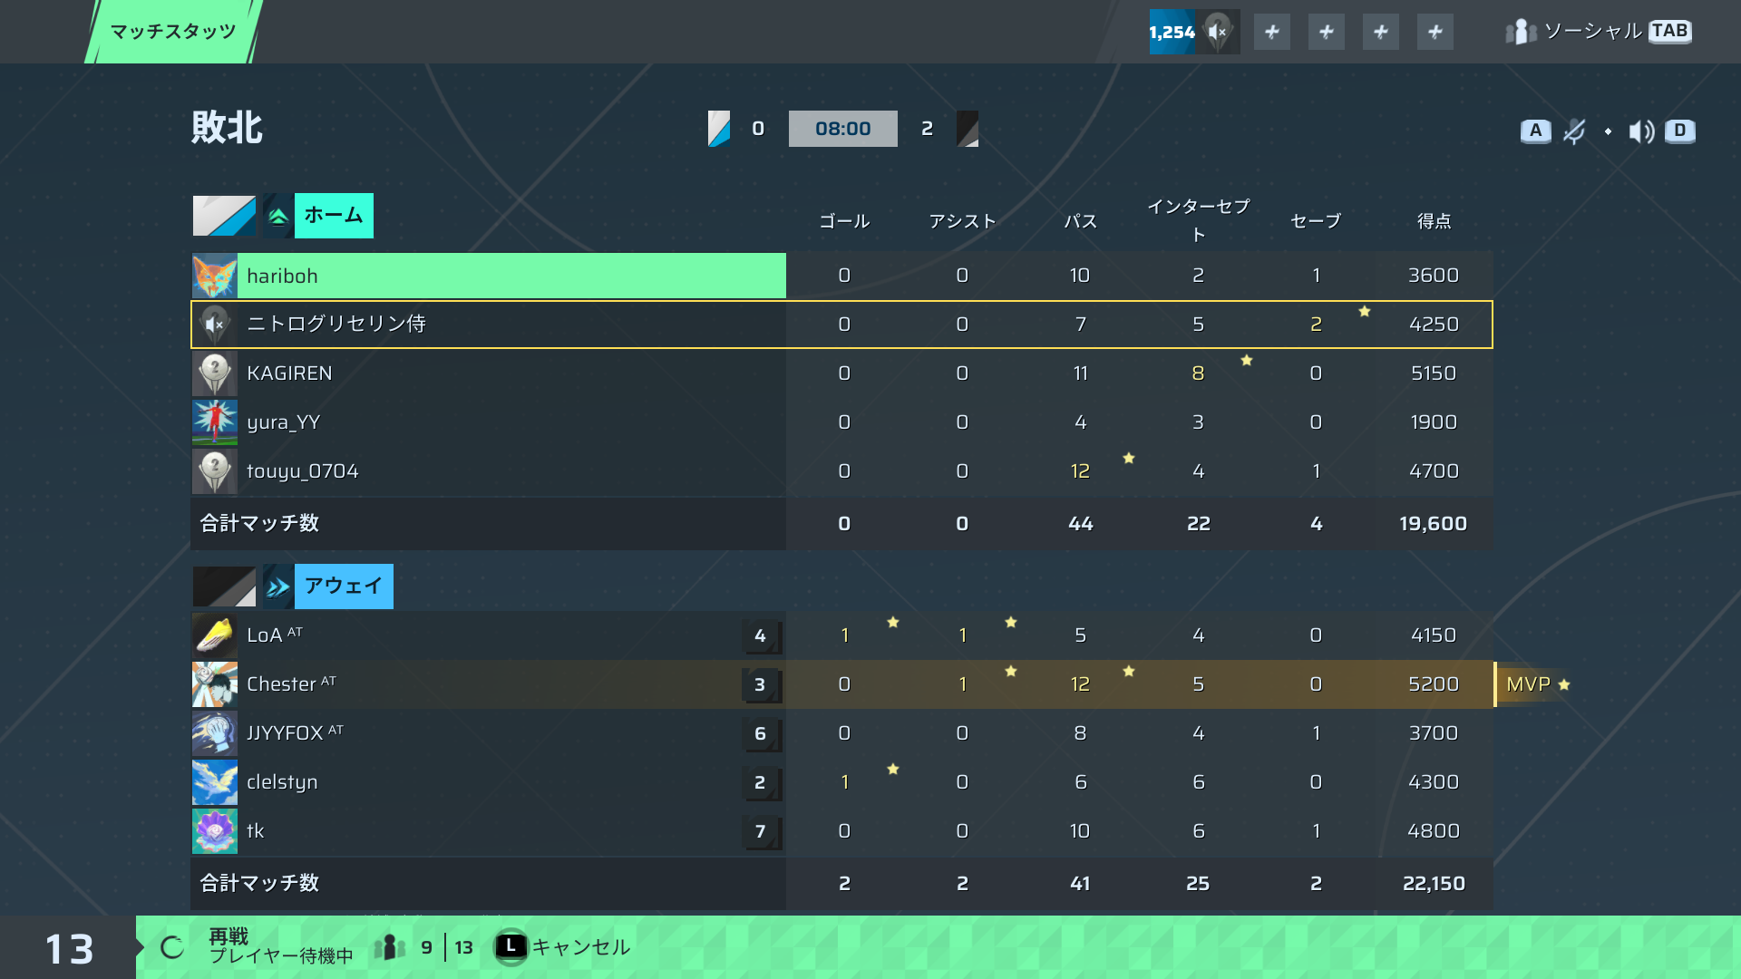
Task: Toggle the speaker volume icon
Action: 1642,131
